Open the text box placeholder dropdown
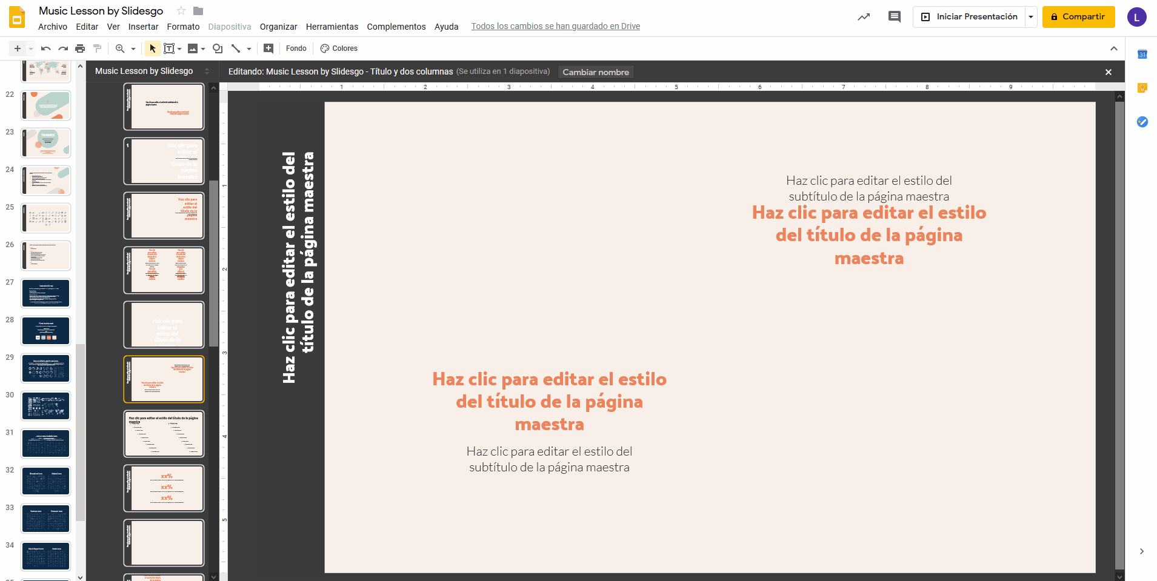1157x581 pixels. click(x=179, y=48)
